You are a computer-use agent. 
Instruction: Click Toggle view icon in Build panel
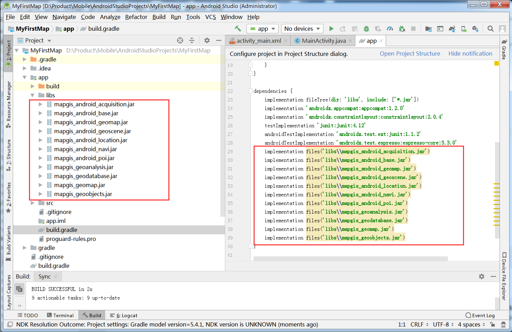19,289
